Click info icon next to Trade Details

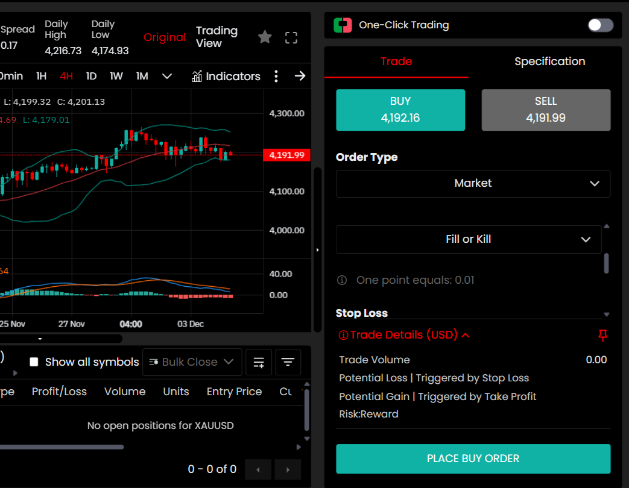(343, 335)
